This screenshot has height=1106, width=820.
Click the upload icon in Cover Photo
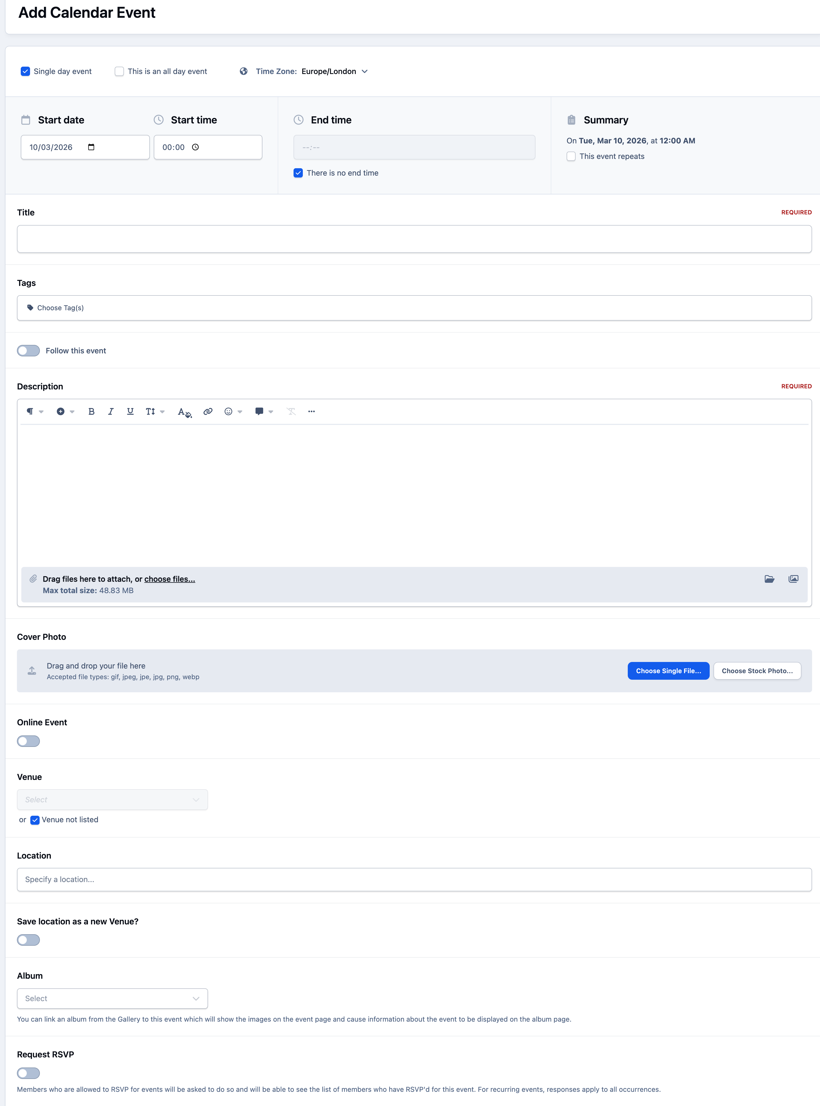pyautogui.click(x=32, y=671)
